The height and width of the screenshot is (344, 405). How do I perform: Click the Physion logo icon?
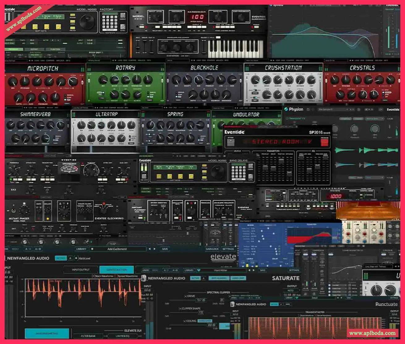(x=286, y=109)
